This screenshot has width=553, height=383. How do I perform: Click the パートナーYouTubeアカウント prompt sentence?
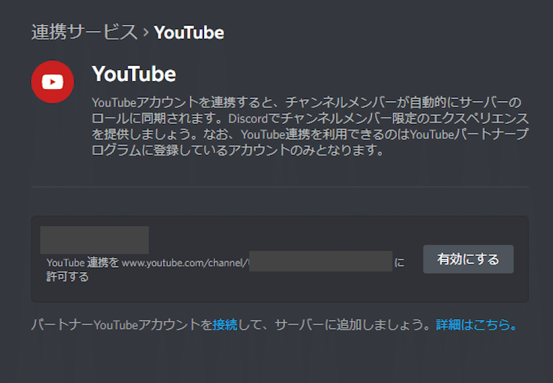coord(124,323)
